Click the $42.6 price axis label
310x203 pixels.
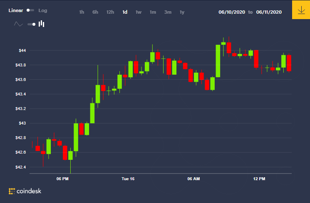20,152
